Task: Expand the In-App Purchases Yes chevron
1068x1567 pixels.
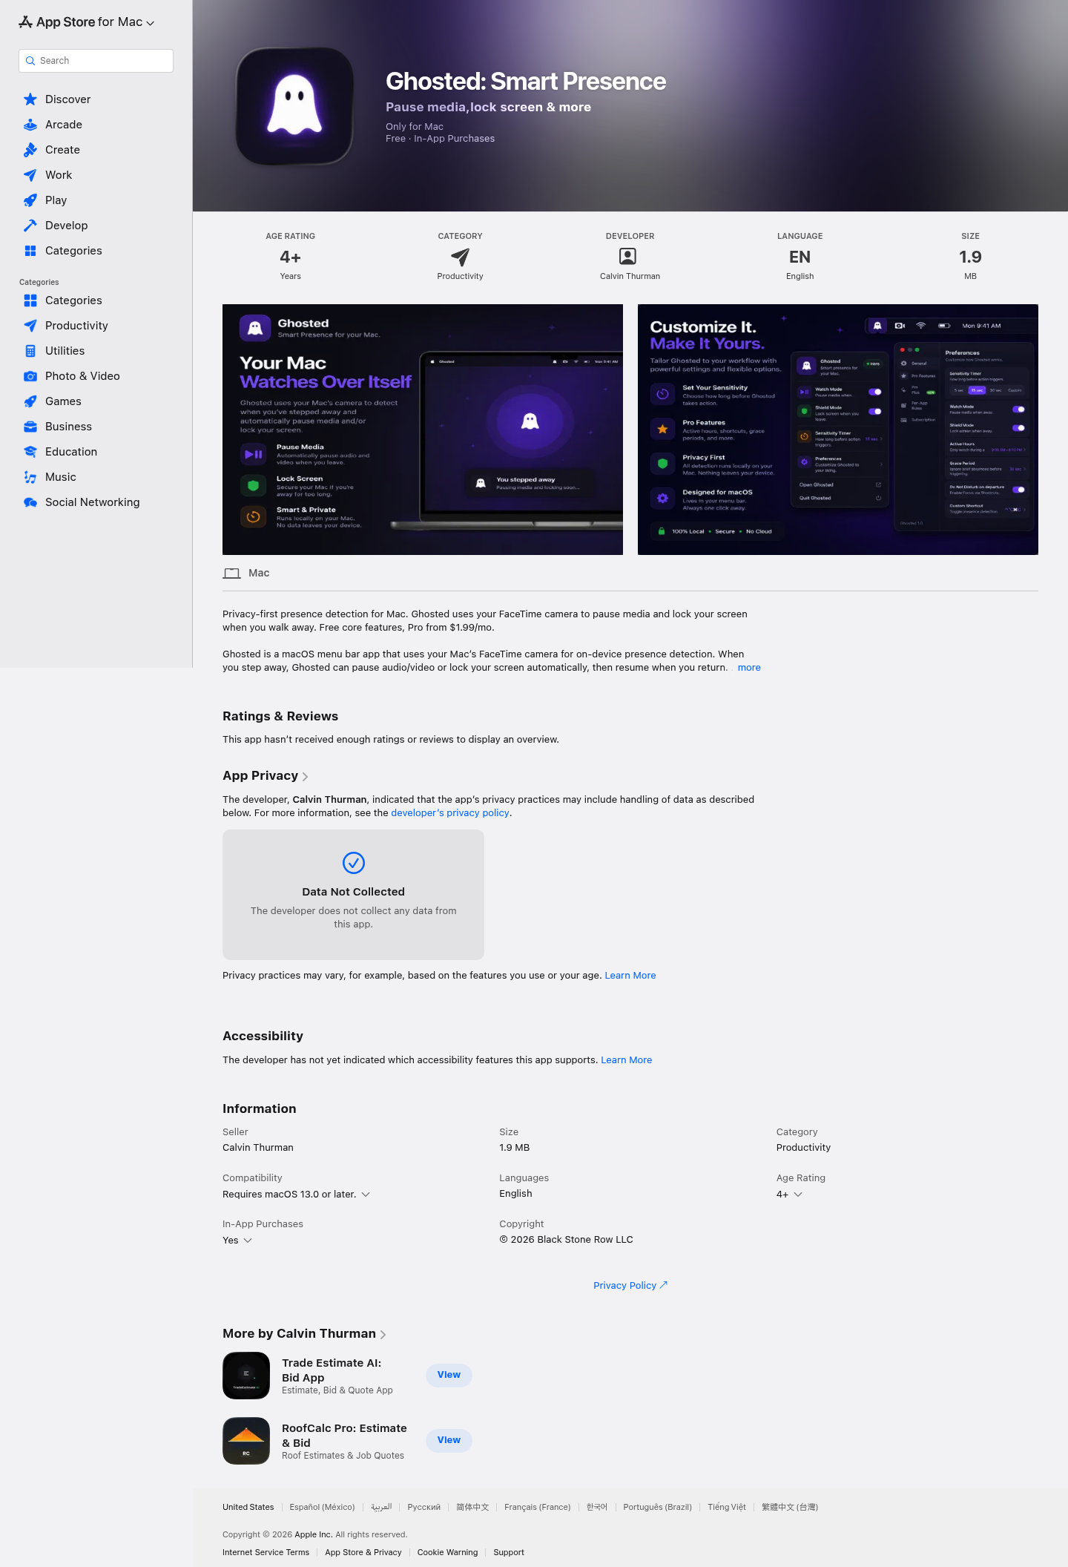Action: (x=248, y=1241)
